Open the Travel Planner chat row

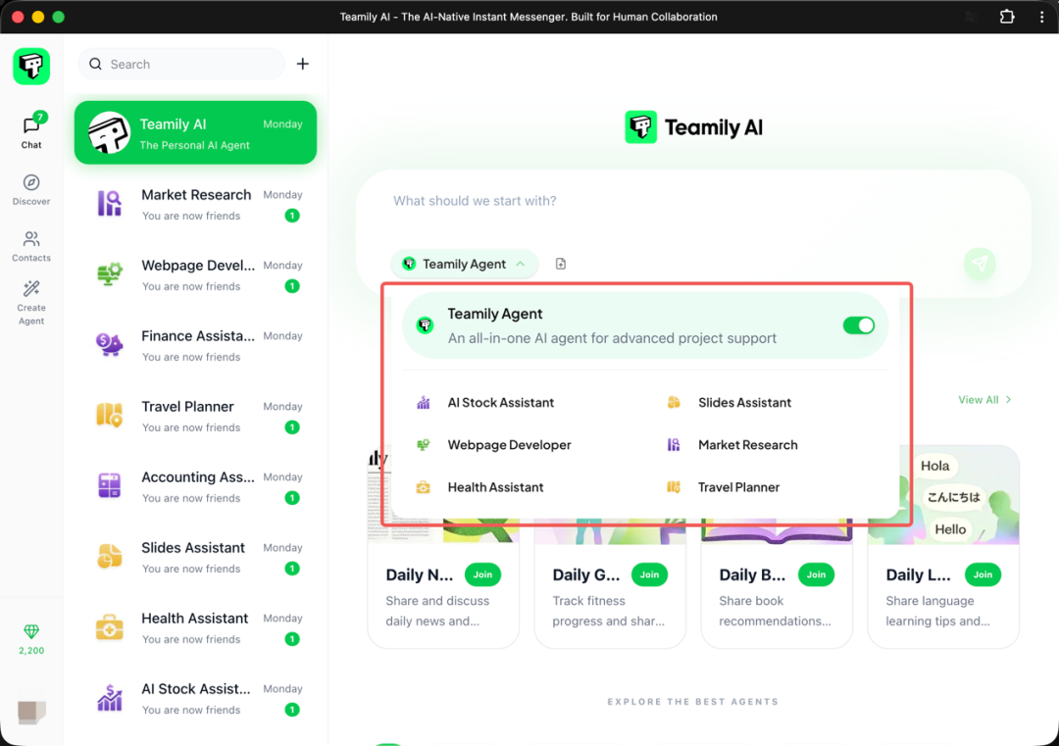(196, 416)
